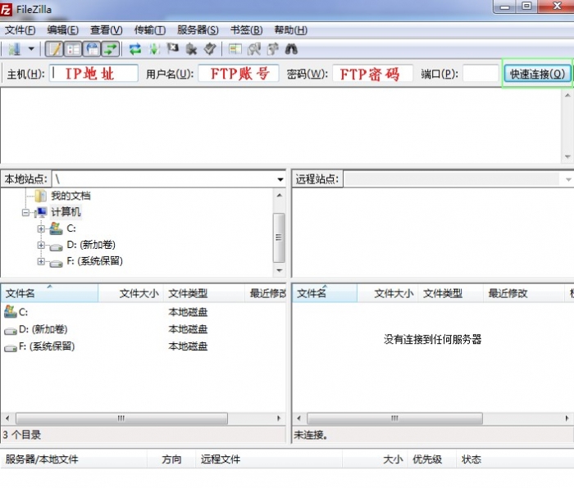Click the 快速连接(Q) button

537,74
